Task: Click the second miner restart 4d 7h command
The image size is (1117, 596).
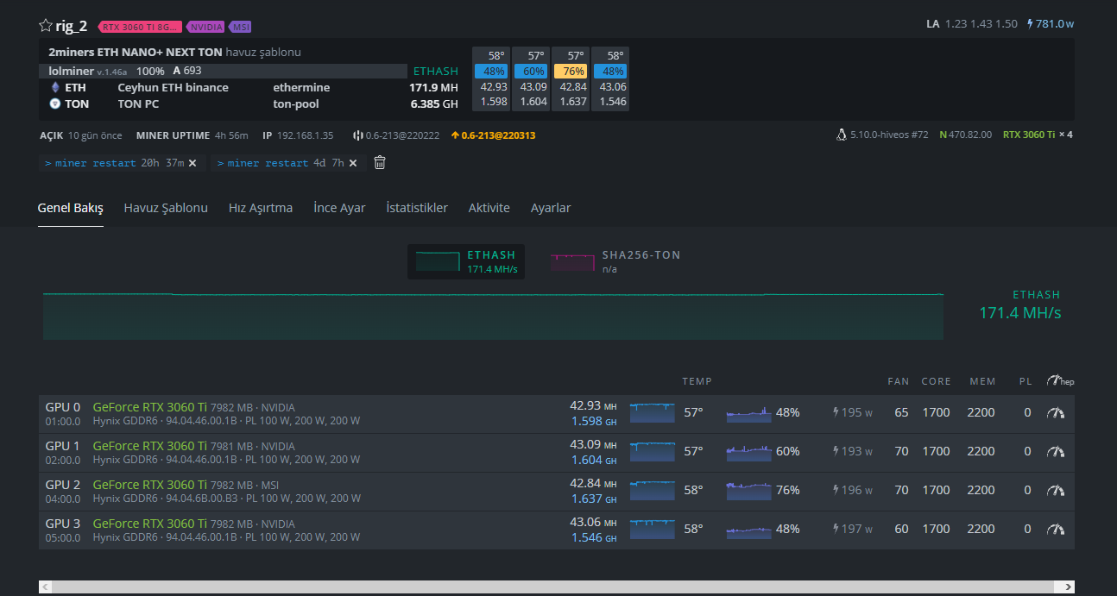Action: [x=281, y=163]
